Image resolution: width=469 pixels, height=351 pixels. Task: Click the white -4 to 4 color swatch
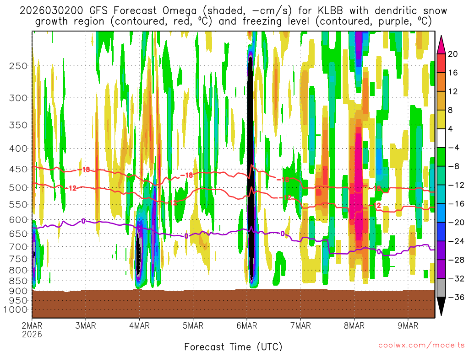(x=441, y=138)
